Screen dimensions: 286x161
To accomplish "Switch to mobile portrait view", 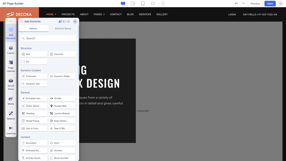I will pyautogui.click(x=163, y=3).
